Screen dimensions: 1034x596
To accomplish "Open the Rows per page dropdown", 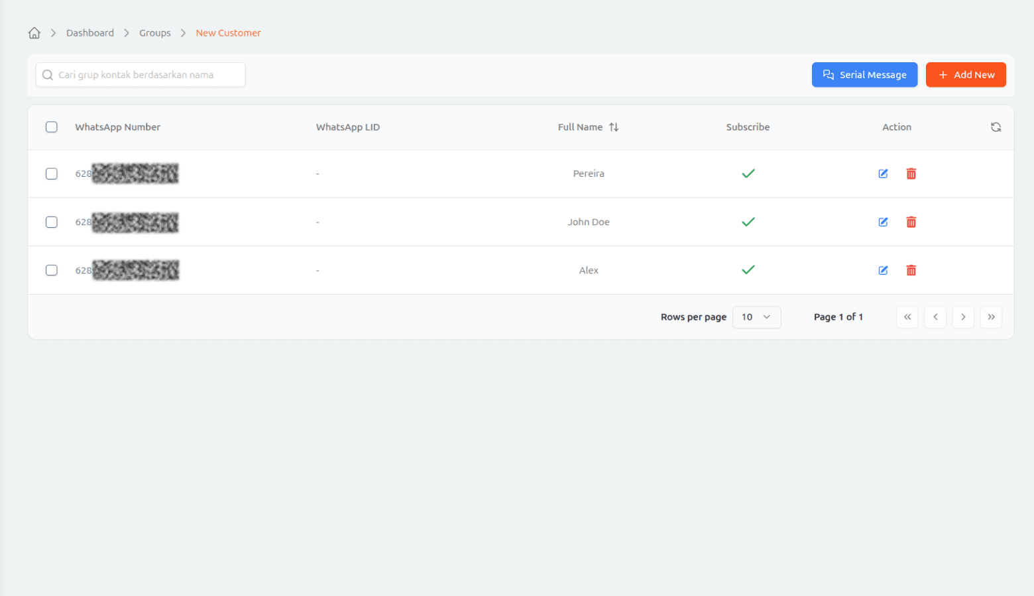I will tap(756, 317).
